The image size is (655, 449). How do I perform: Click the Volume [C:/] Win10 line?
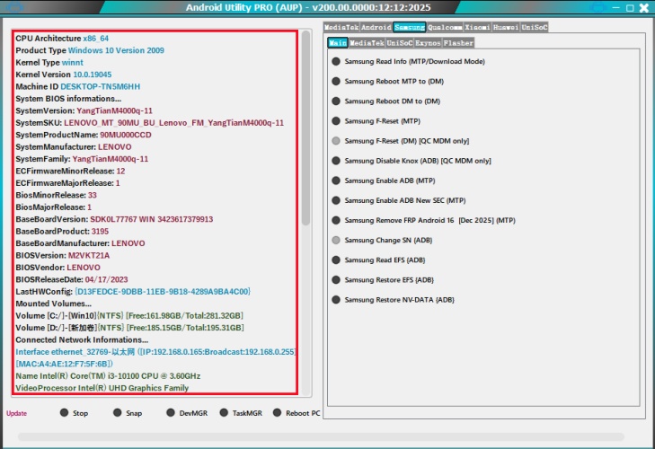click(129, 316)
